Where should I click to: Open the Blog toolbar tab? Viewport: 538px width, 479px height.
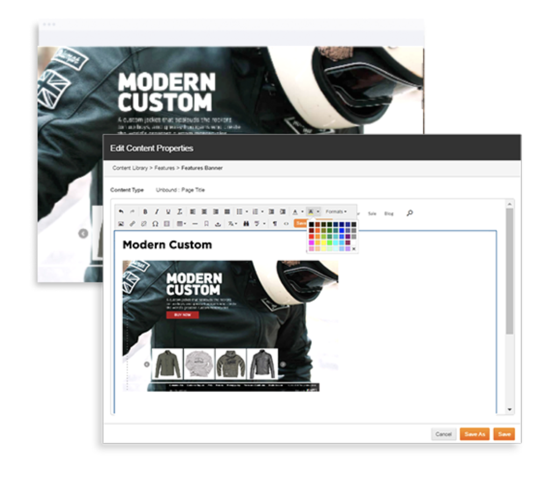point(388,214)
